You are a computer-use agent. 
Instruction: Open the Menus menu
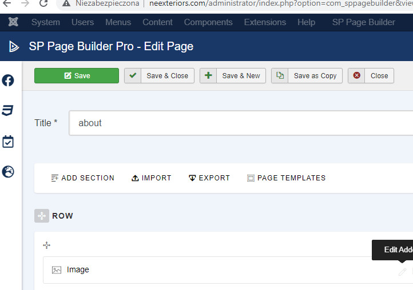click(x=118, y=22)
